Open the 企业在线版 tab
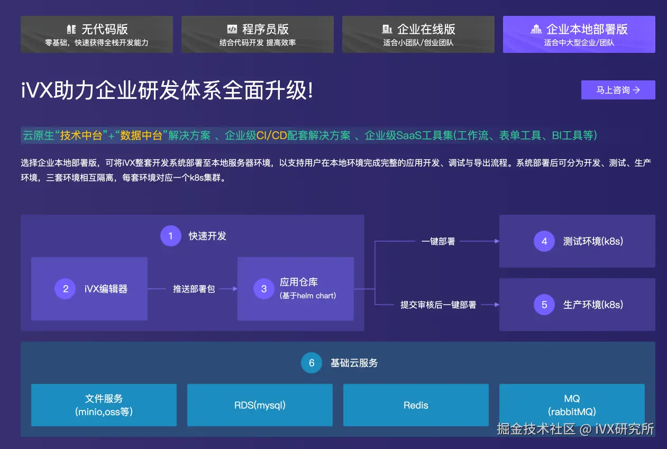 418,34
